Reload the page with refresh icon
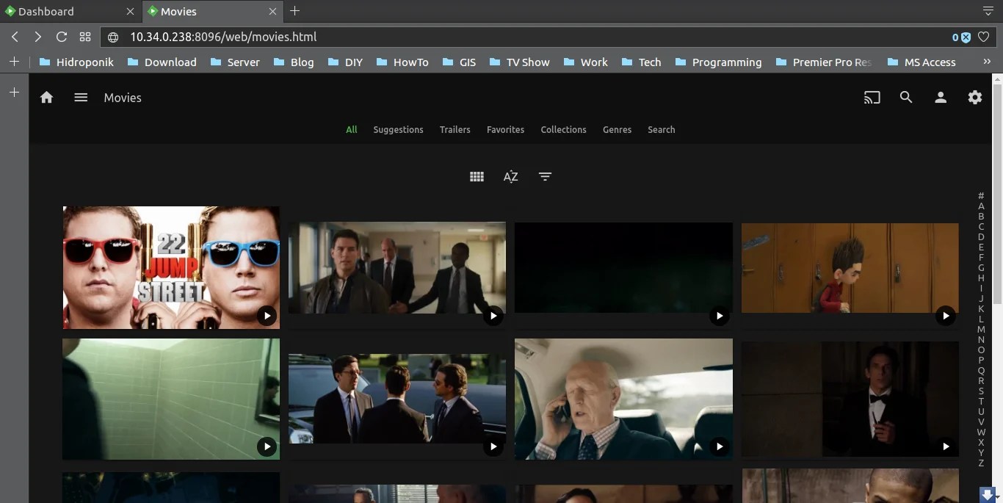Screen dimensions: 1003x503 click(x=62, y=37)
